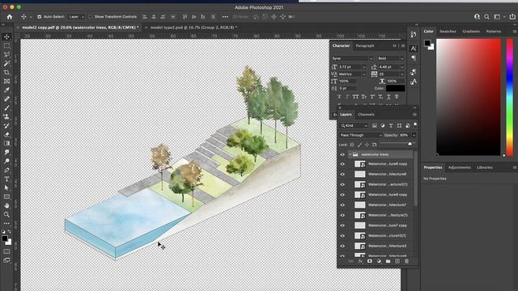
Task: Hide the Watercolor...hitecture3 layer
Action: (342, 246)
